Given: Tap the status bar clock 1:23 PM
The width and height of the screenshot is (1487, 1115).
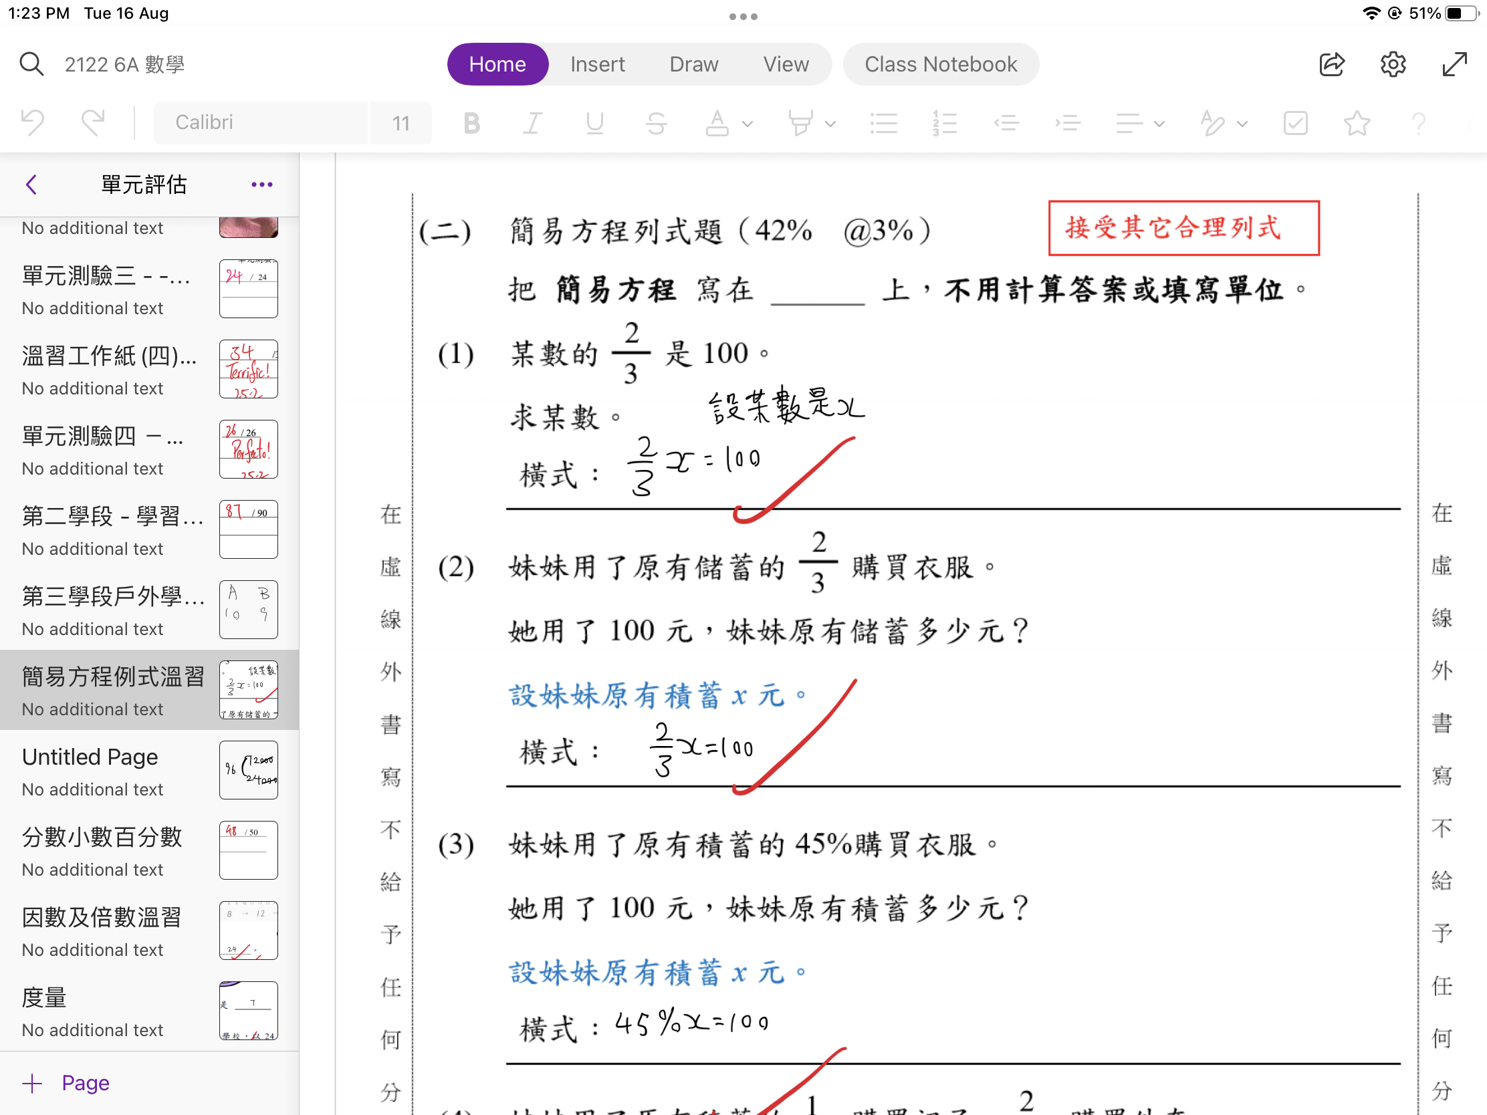Looking at the screenshot, I should 39,13.
